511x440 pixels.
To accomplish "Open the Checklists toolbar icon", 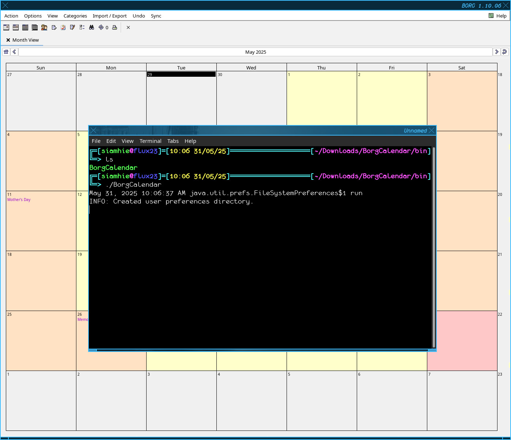I will coord(82,27).
